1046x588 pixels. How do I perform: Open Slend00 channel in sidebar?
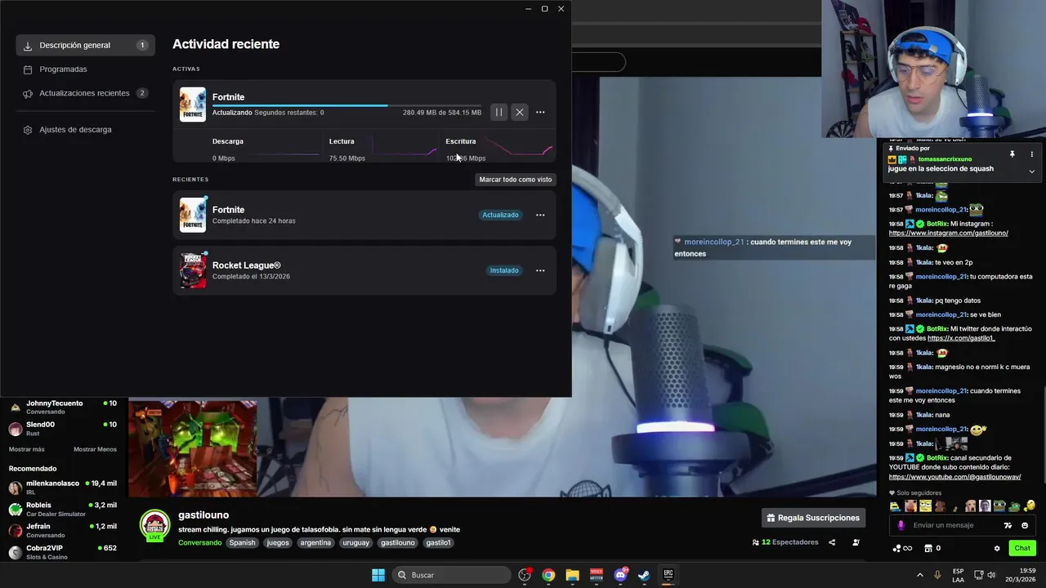coord(64,428)
